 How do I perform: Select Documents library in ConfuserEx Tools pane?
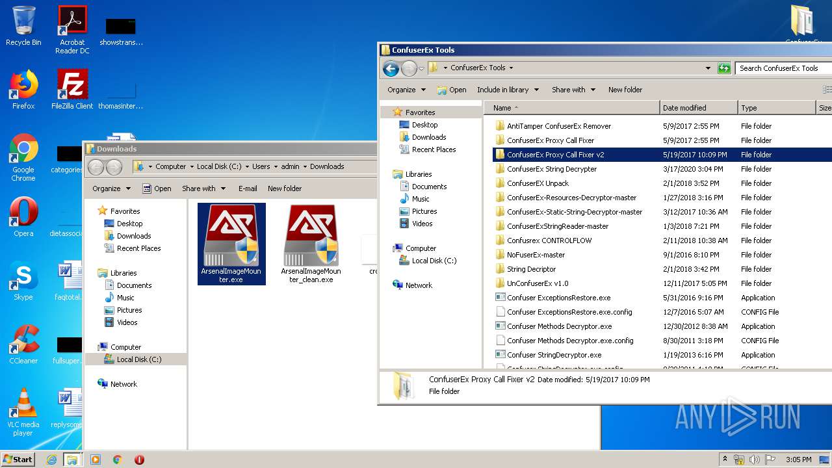coord(423,187)
